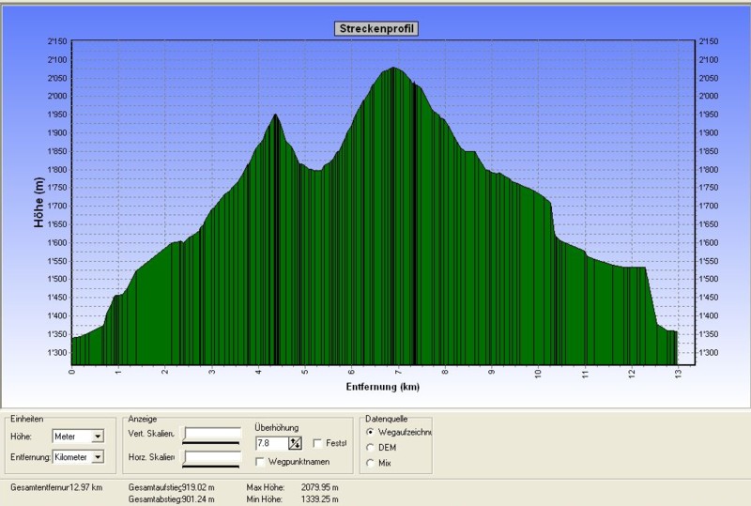Screen dimensions: 751x506
Task: Expand the Entfernung Kilometer dropdown
Action: pyautogui.click(x=99, y=457)
